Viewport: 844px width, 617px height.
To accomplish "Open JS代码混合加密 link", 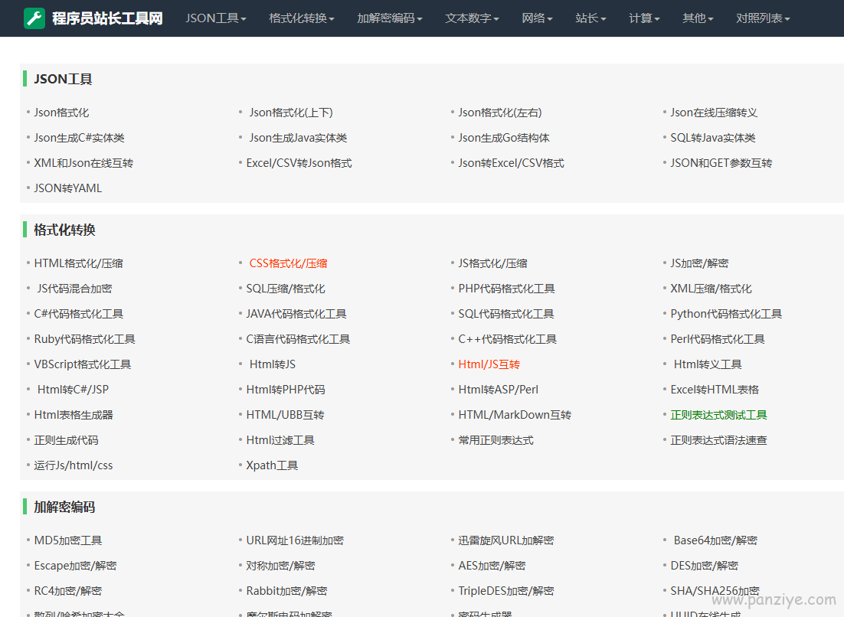I will [74, 289].
